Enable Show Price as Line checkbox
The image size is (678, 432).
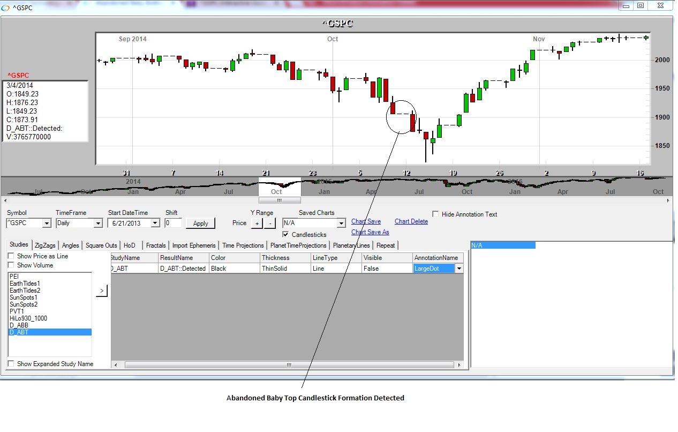coord(11,256)
